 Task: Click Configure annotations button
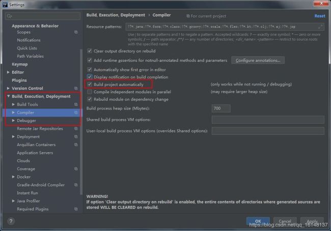258,61
